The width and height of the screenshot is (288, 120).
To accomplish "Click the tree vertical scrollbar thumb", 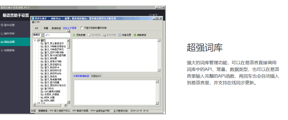I will (68, 45).
